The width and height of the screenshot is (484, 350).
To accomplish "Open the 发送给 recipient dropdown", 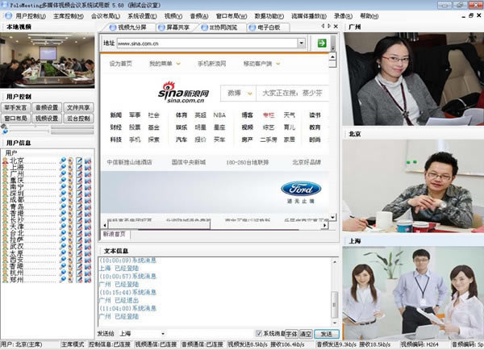I will coord(163,334).
